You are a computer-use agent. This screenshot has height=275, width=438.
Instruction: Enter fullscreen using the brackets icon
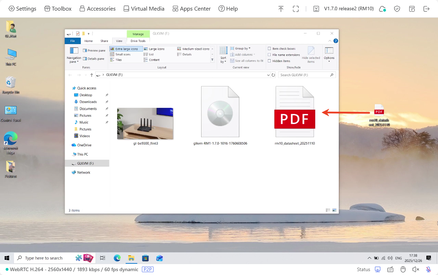coord(296,8)
